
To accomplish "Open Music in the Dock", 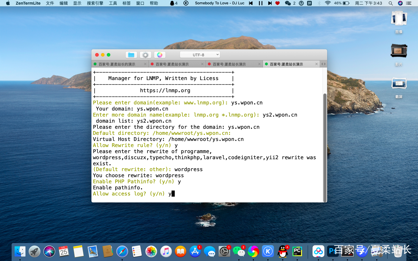I will 166,251.
